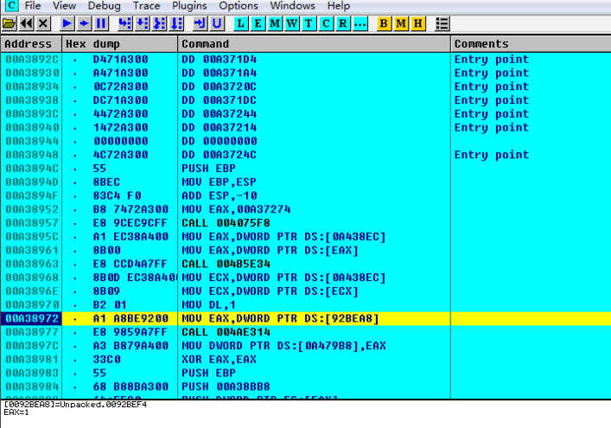Click the U execute till user code icon
Image resolution: width=611 pixels, height=428 pixels.
(217, 24)
